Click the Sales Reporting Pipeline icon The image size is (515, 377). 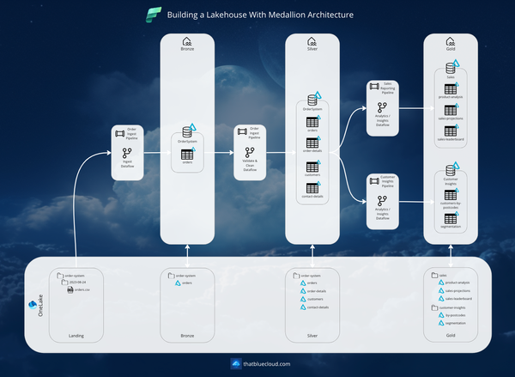click(x=373, y=86)
